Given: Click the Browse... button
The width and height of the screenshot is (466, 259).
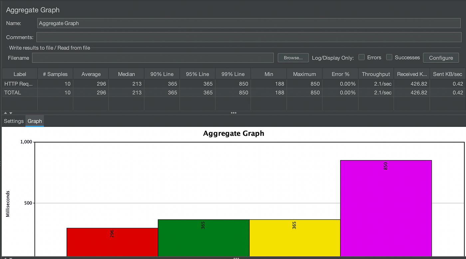Looking at the screenshot, I should point(293,58).
